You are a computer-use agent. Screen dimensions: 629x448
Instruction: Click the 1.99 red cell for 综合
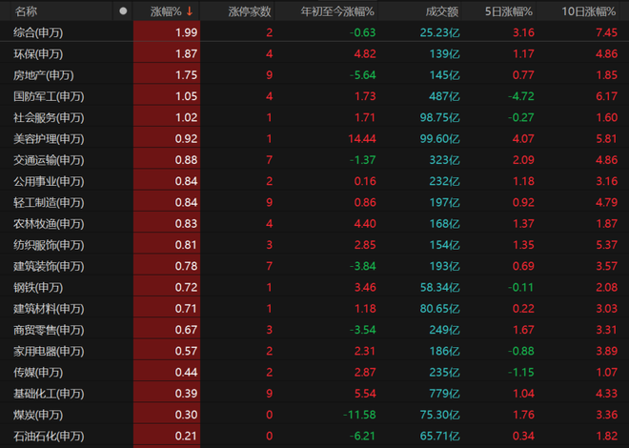click(x=187, y=32)
